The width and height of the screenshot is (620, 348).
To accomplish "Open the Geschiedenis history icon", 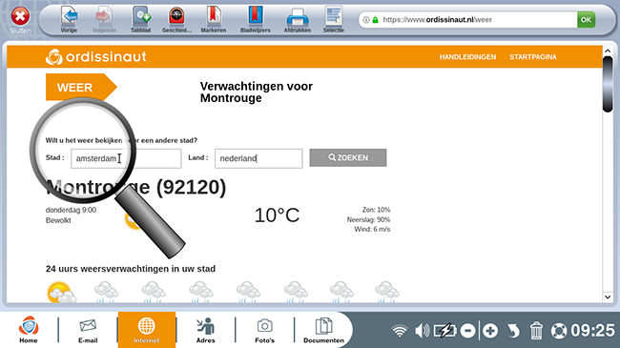I will pos(176,19).
